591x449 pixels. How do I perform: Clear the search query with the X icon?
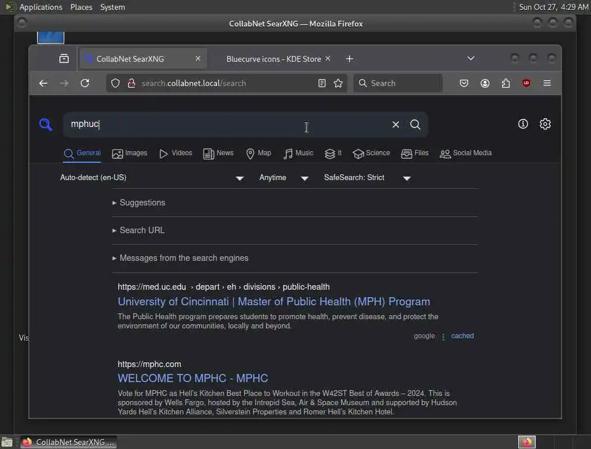click(x=395, y=125)
